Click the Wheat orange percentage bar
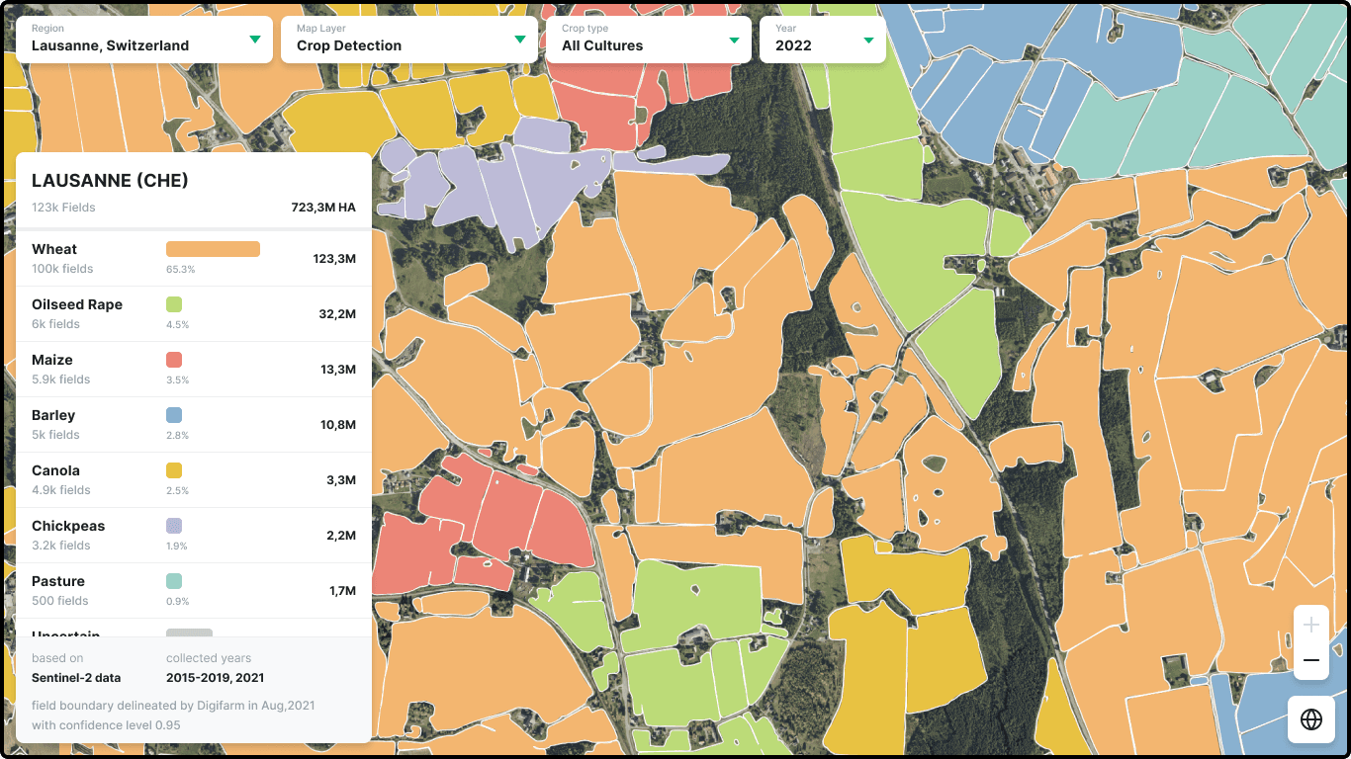 (x=213, y=249)
